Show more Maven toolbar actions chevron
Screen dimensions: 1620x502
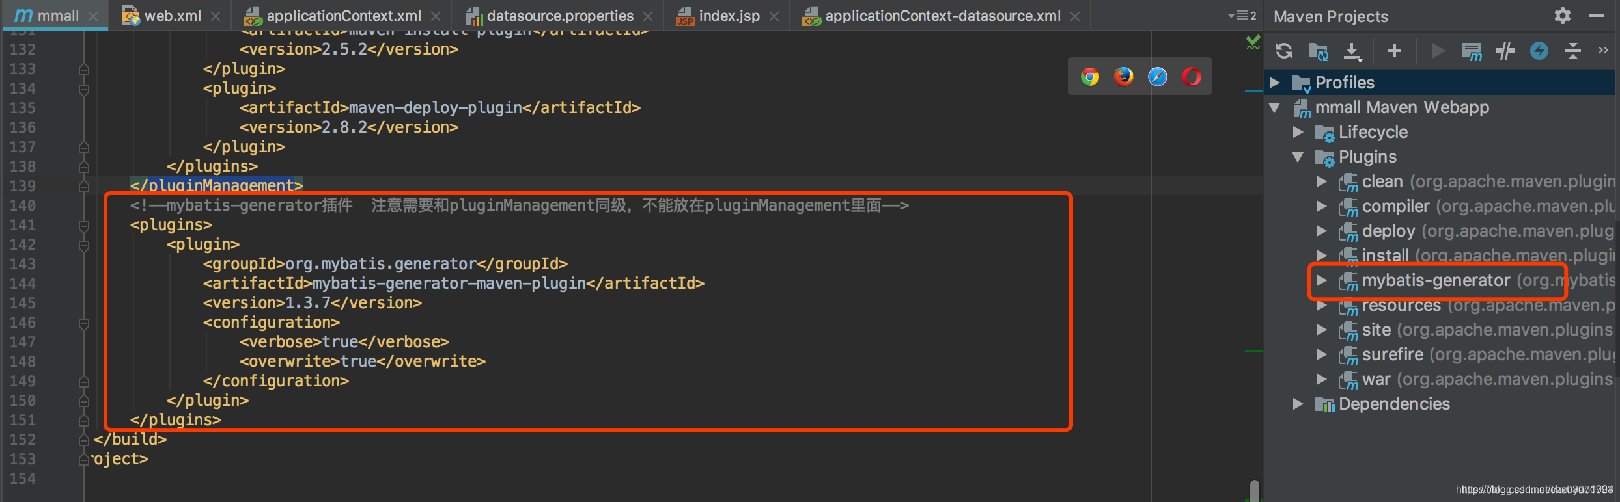(1603, 50)
